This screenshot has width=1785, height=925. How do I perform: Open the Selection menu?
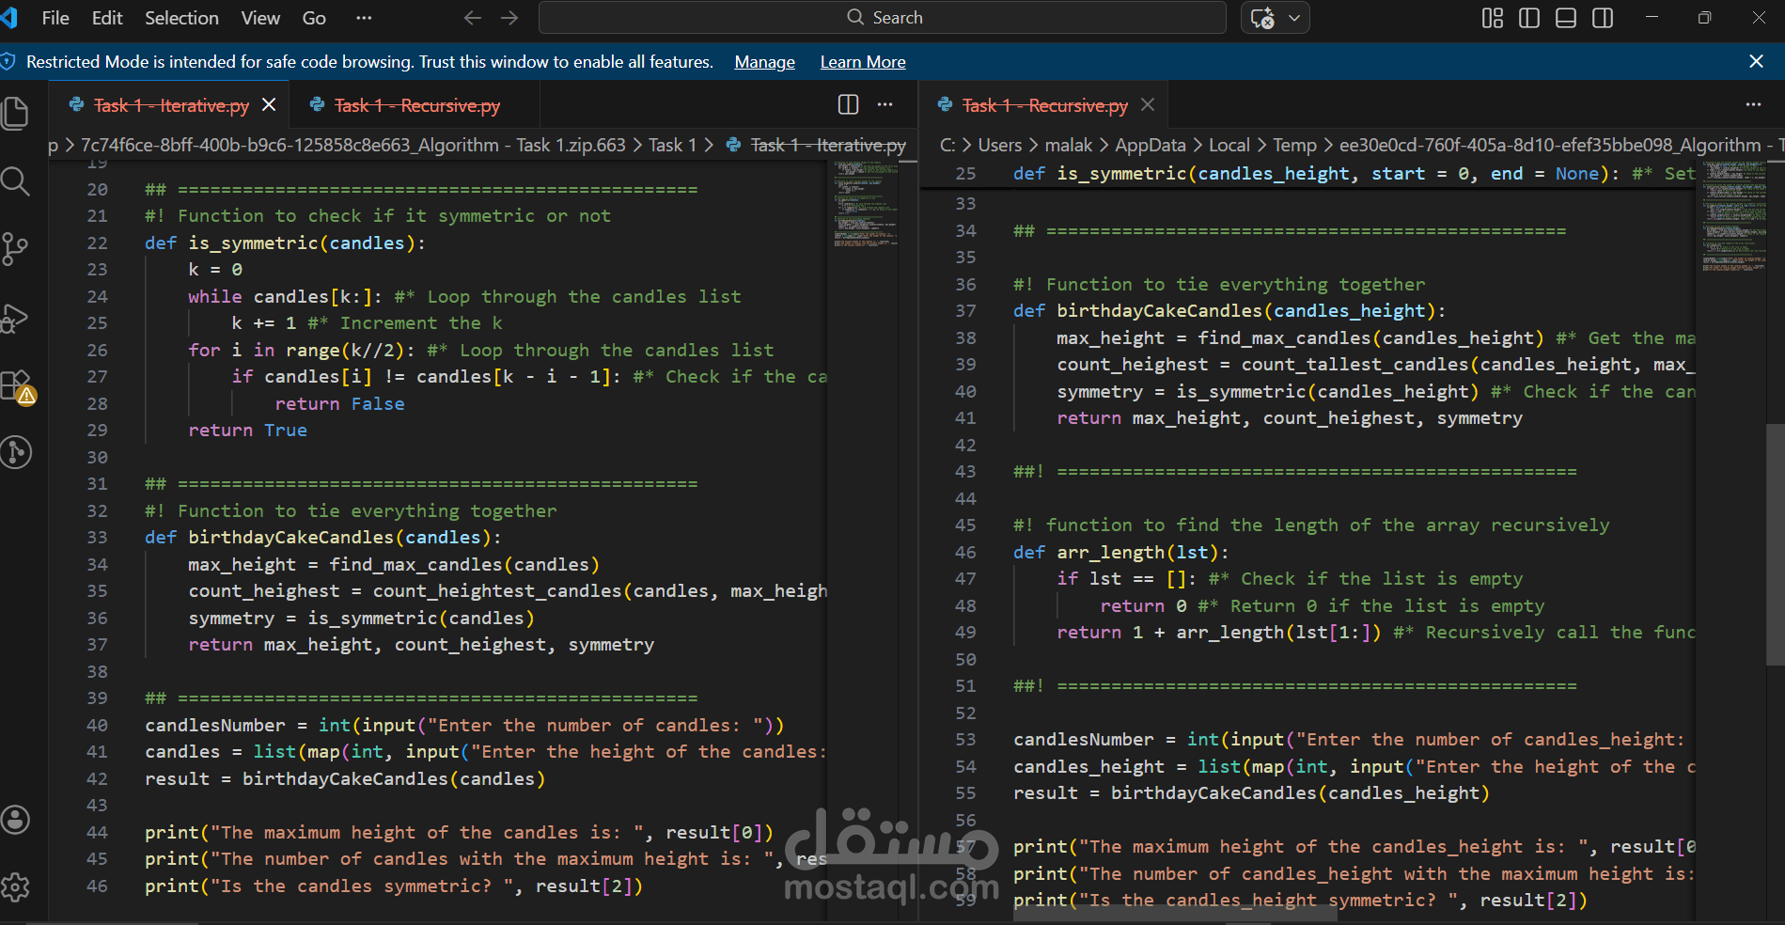coord(181,18)
